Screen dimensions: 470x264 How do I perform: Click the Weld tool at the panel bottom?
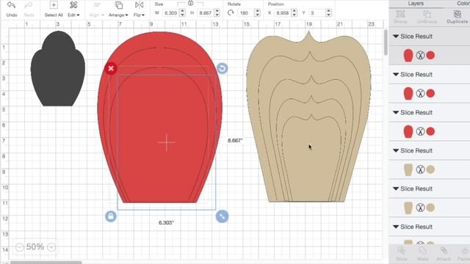(422, 254)
